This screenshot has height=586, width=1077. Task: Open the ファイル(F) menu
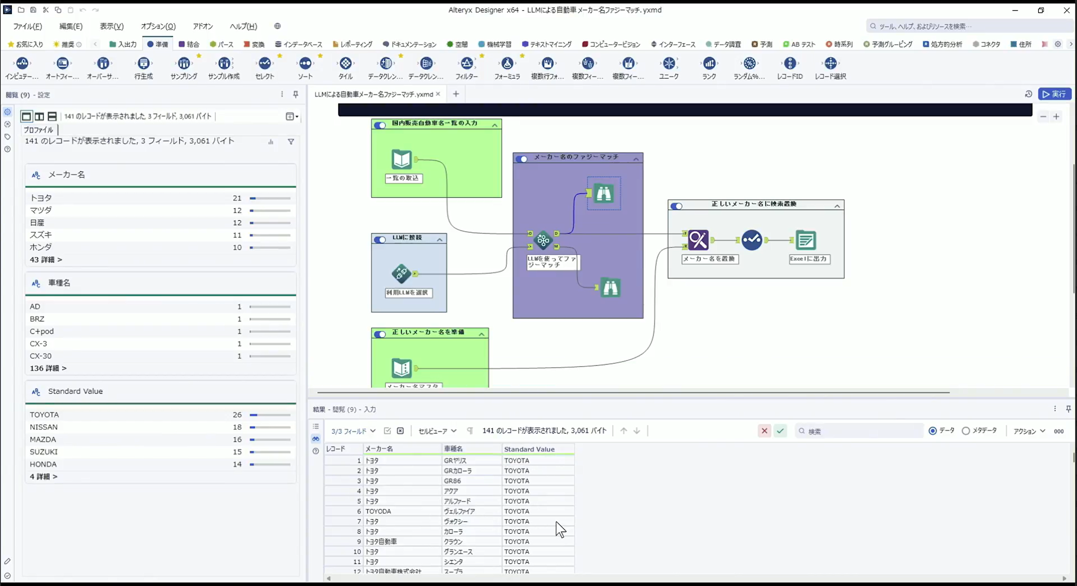27,26
